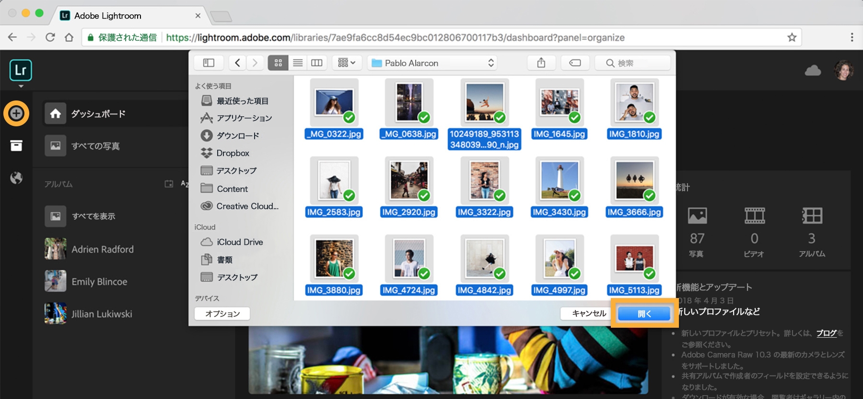Select the IMG_4842.jpg thumbnail
863x399 pixels.
point(485,258)
